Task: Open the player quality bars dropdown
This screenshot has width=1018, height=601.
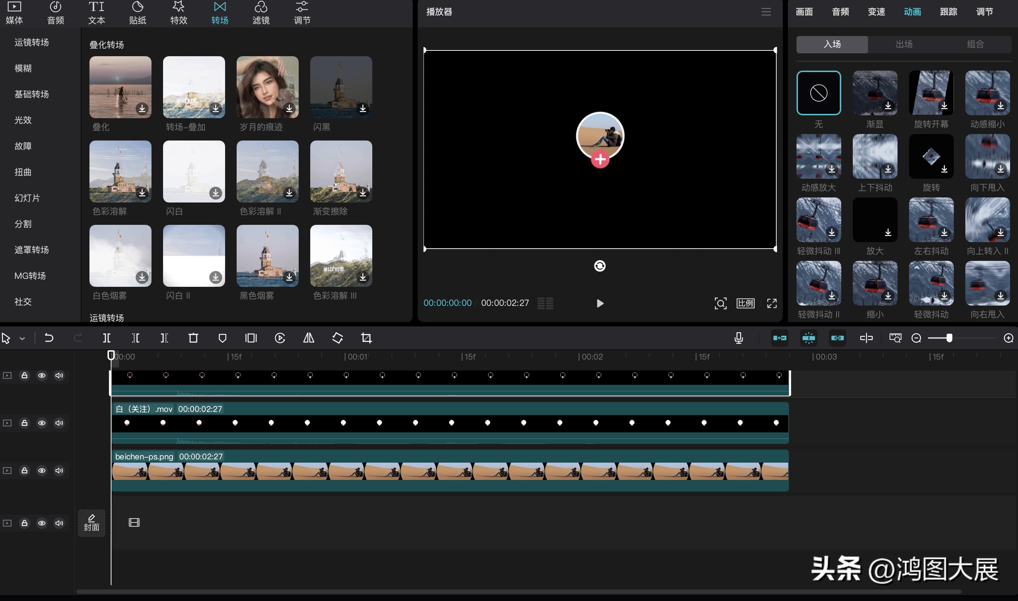Action: pyautogui.click(x=545, y=303)
